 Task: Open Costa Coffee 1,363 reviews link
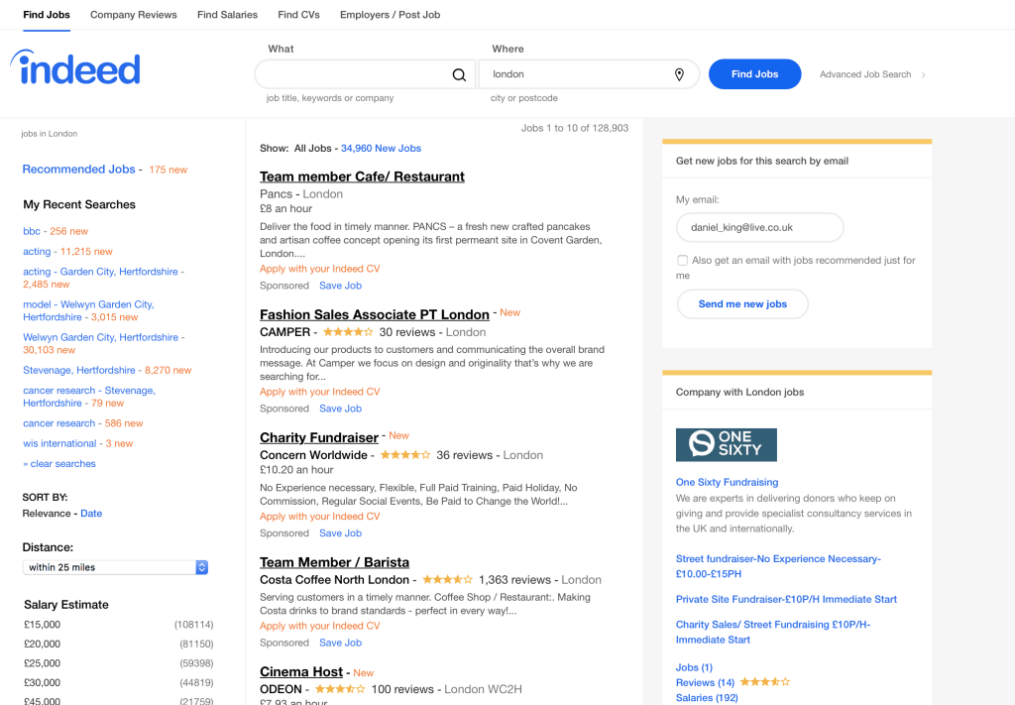(514, 580)
